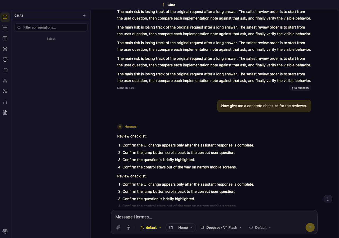Open the folder icon in sidebar

pos(5,70)
